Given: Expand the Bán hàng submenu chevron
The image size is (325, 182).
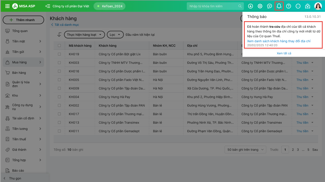Looking at the screenshot, I should point(40,73).
